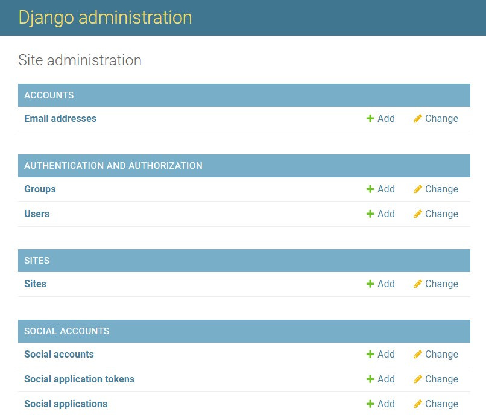Click Add text for Social accounts row
486x415 pixels.
(x=386, y=354)
